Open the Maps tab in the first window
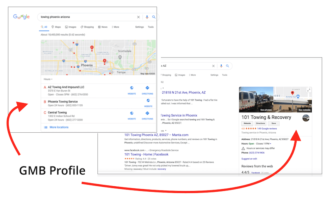This screenshot has height=197, width=329. 56,27
